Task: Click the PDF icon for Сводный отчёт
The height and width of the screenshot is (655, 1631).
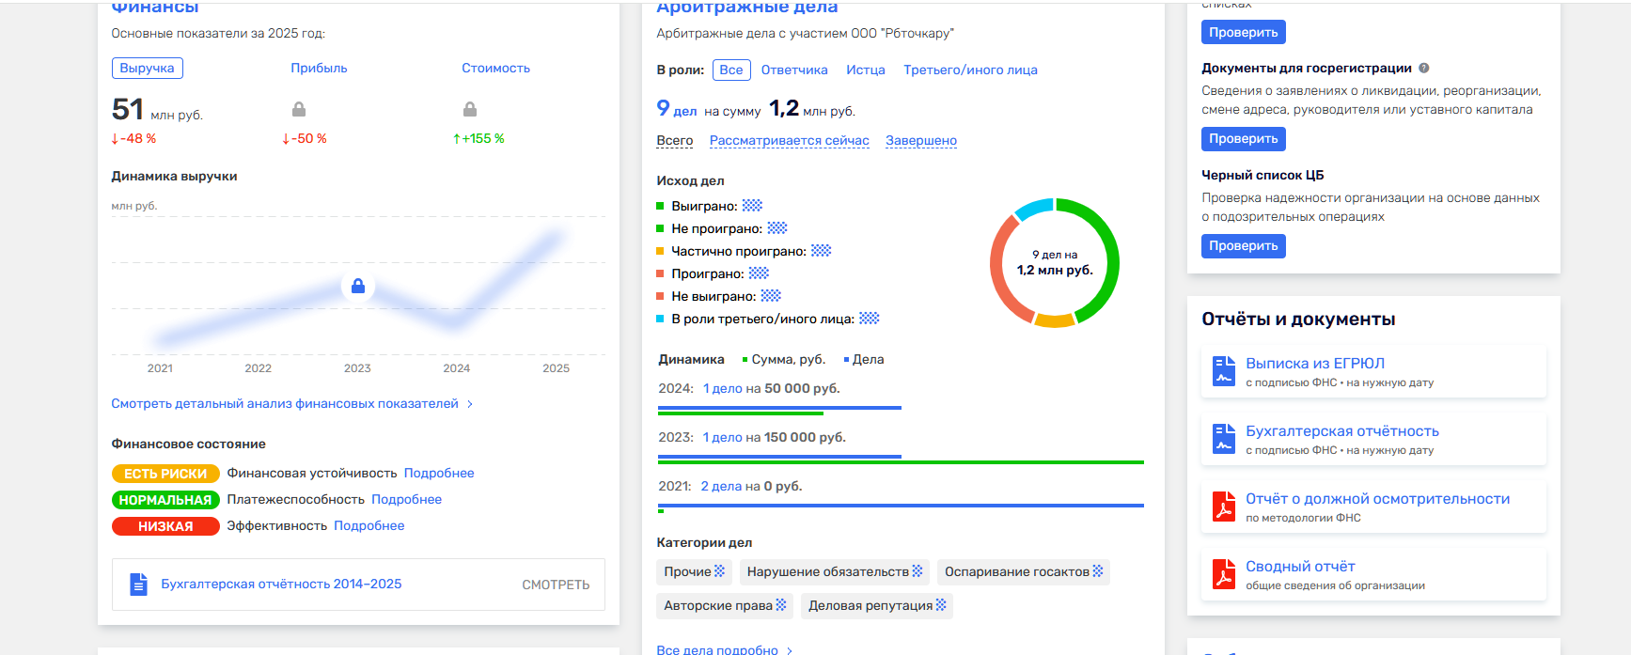Action: click(x=1223, y=574)
